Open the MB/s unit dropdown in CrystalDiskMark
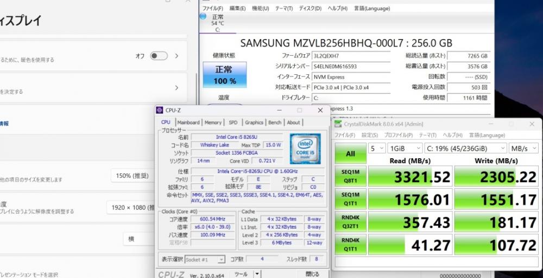 click(523, 148)
